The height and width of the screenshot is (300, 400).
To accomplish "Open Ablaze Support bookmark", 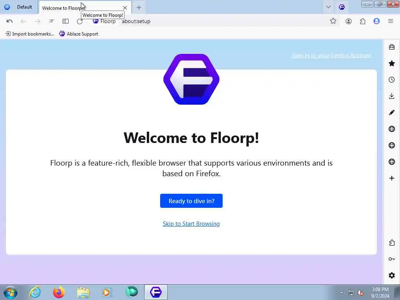I will pyautogui.click(x=79, y=34).
